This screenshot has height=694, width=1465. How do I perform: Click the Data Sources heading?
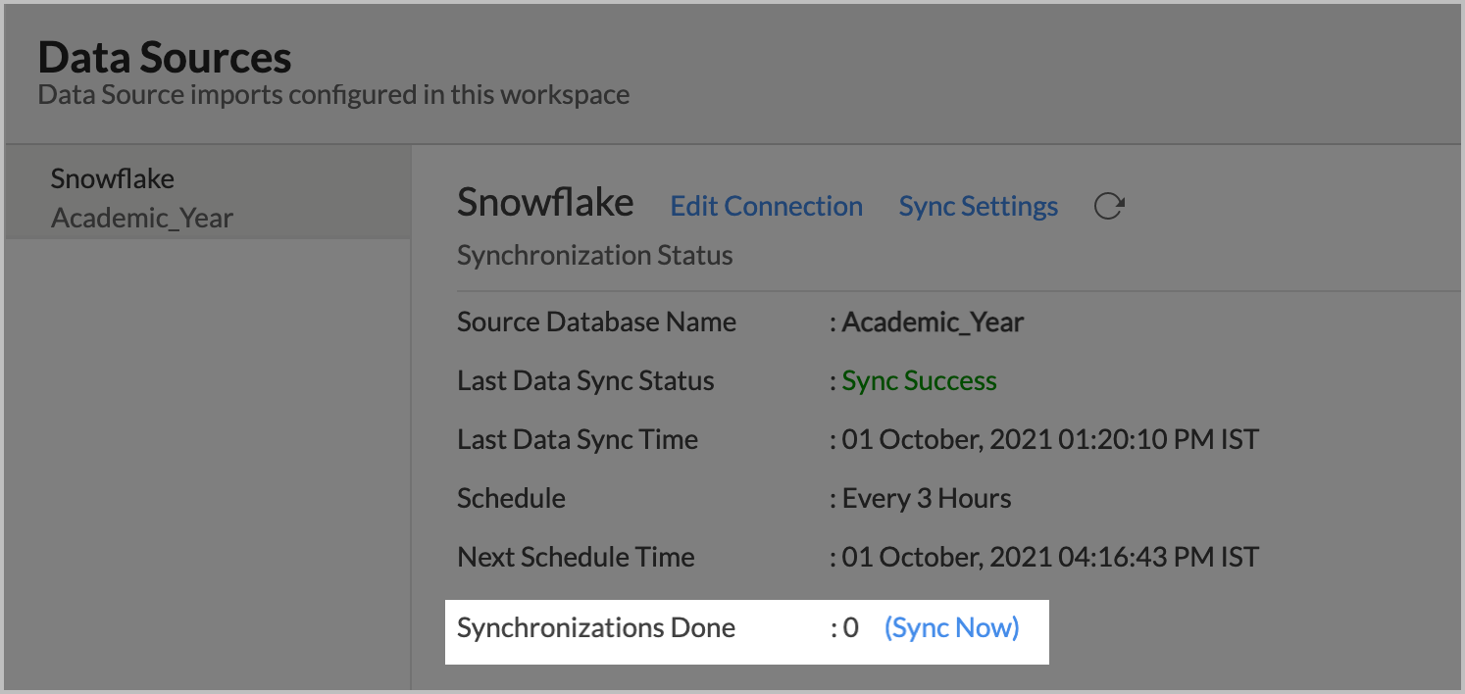pyautogui.click(x=165, y=58)
